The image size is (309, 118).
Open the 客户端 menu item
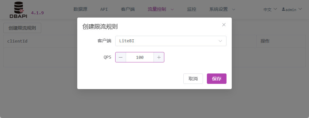128,9
